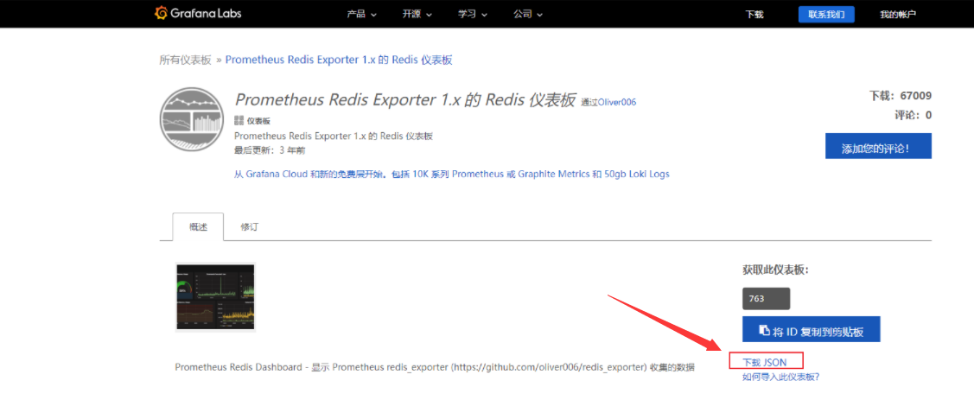The height and width of the screenshot is (400, 974).
Task: Click the main dashboard title heading
Action: point(405,100)
